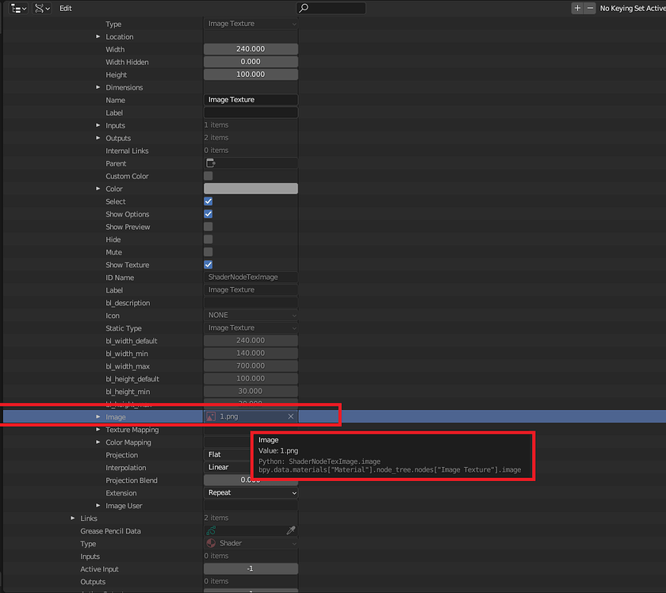Click the Projection Blend value field
The width and height of the screenshot is (666, 593).
(x=251, y=480)
